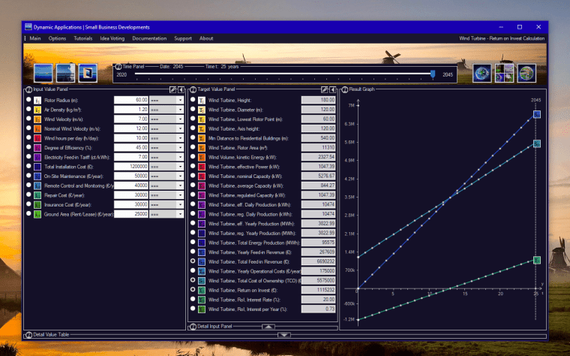The width and height of the screenshot is (570, 356).
Task: Click the Input Value Panel help icon
Action: tap(28, 89)
